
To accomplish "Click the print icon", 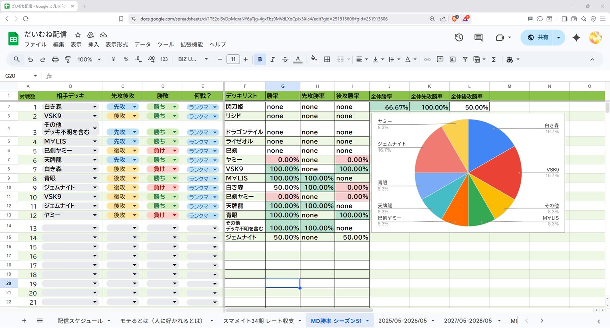I will pyautogui.click(x=55, y=59).
